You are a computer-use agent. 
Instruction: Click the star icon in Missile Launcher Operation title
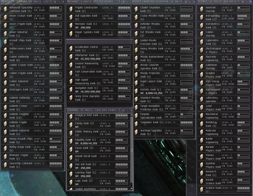point(182,2)
